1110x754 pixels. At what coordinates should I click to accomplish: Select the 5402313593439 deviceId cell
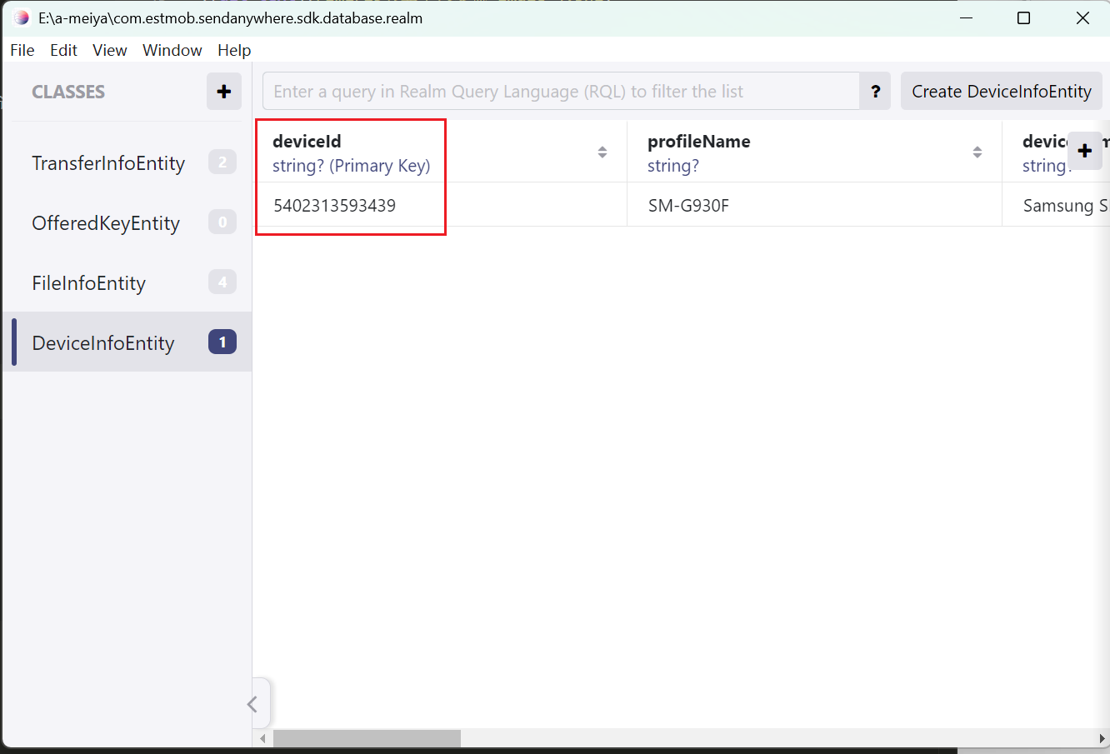pos(335,206)
